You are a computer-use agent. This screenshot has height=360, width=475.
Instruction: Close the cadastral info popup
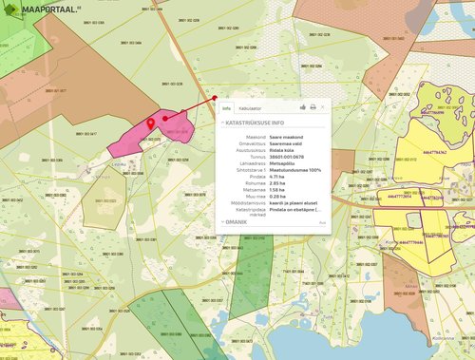coord(322,107)
